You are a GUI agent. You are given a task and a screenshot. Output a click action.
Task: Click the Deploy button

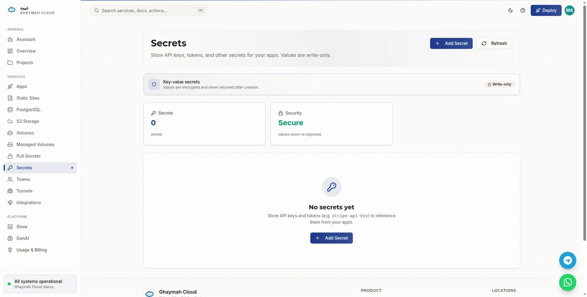pos(546,10)
